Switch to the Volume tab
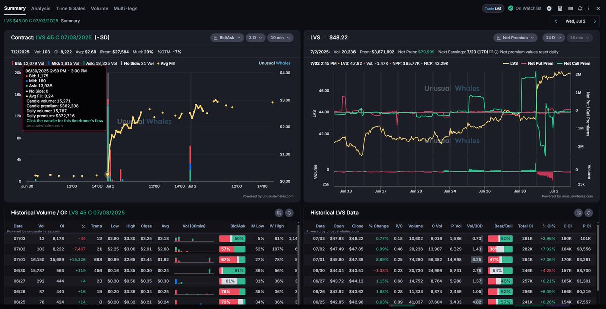 click(99, 8)
